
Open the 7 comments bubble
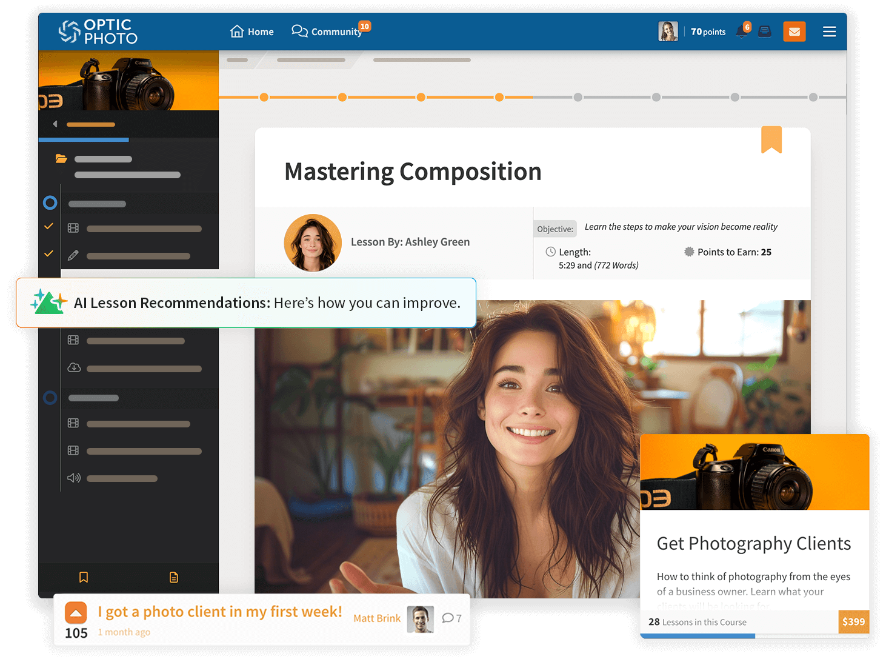click(451, 618)
